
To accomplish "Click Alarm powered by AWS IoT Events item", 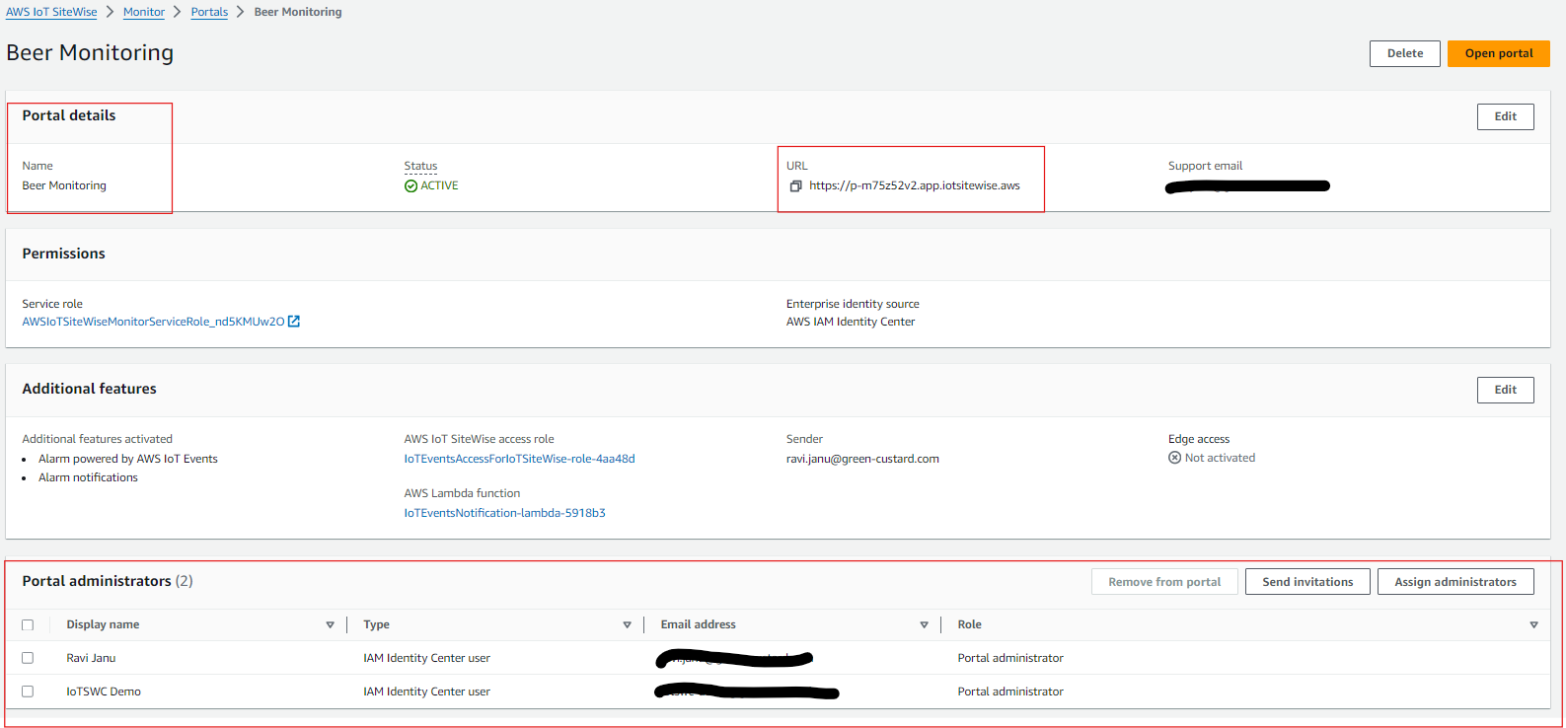I will [x=128, y=459].
